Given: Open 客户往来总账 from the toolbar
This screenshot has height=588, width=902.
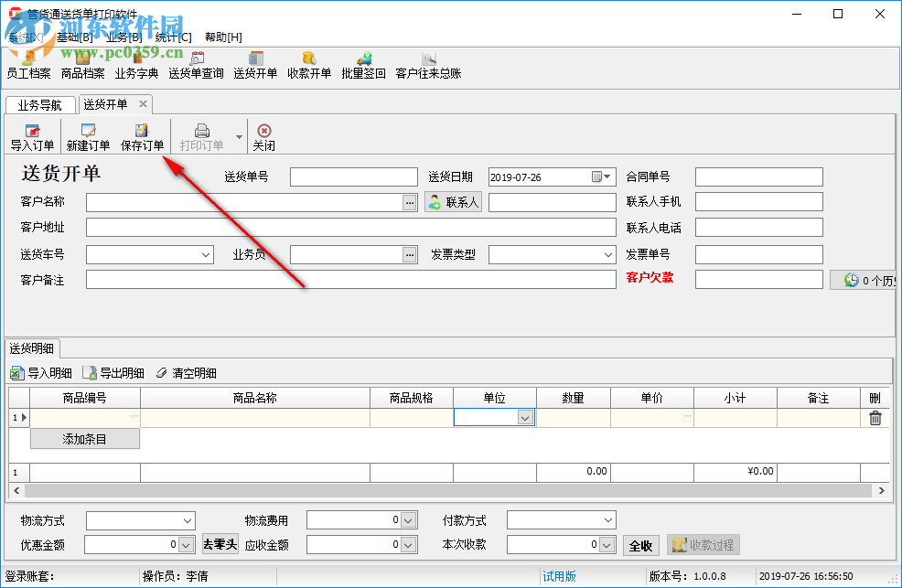Looking at the screenshot, I should (x=428, y=66).
